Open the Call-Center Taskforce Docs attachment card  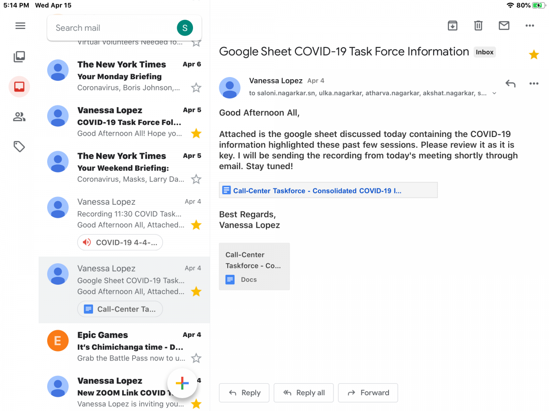pyautogui.click(x=254, y=266)
